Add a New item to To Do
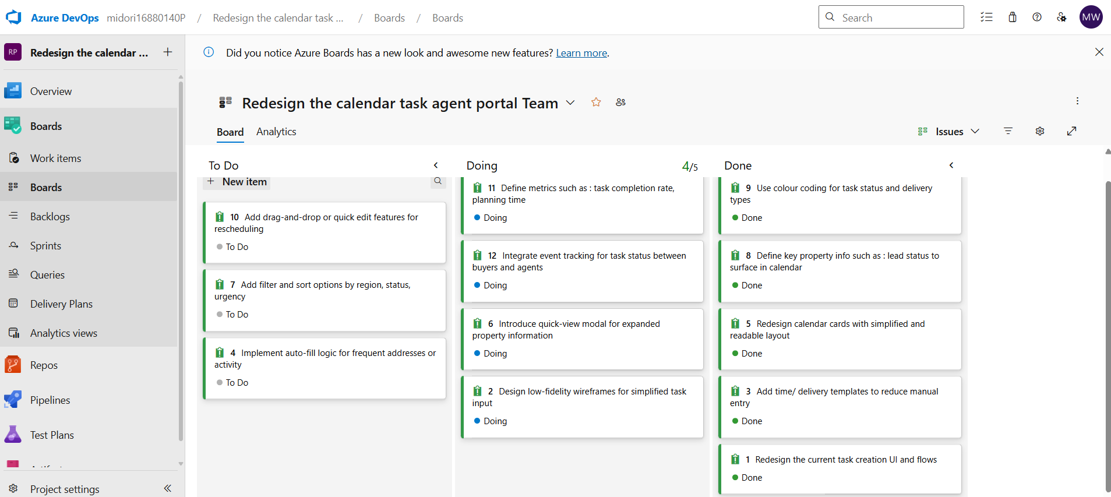This screenshot has width=1111, height=497. pos(237,182)
